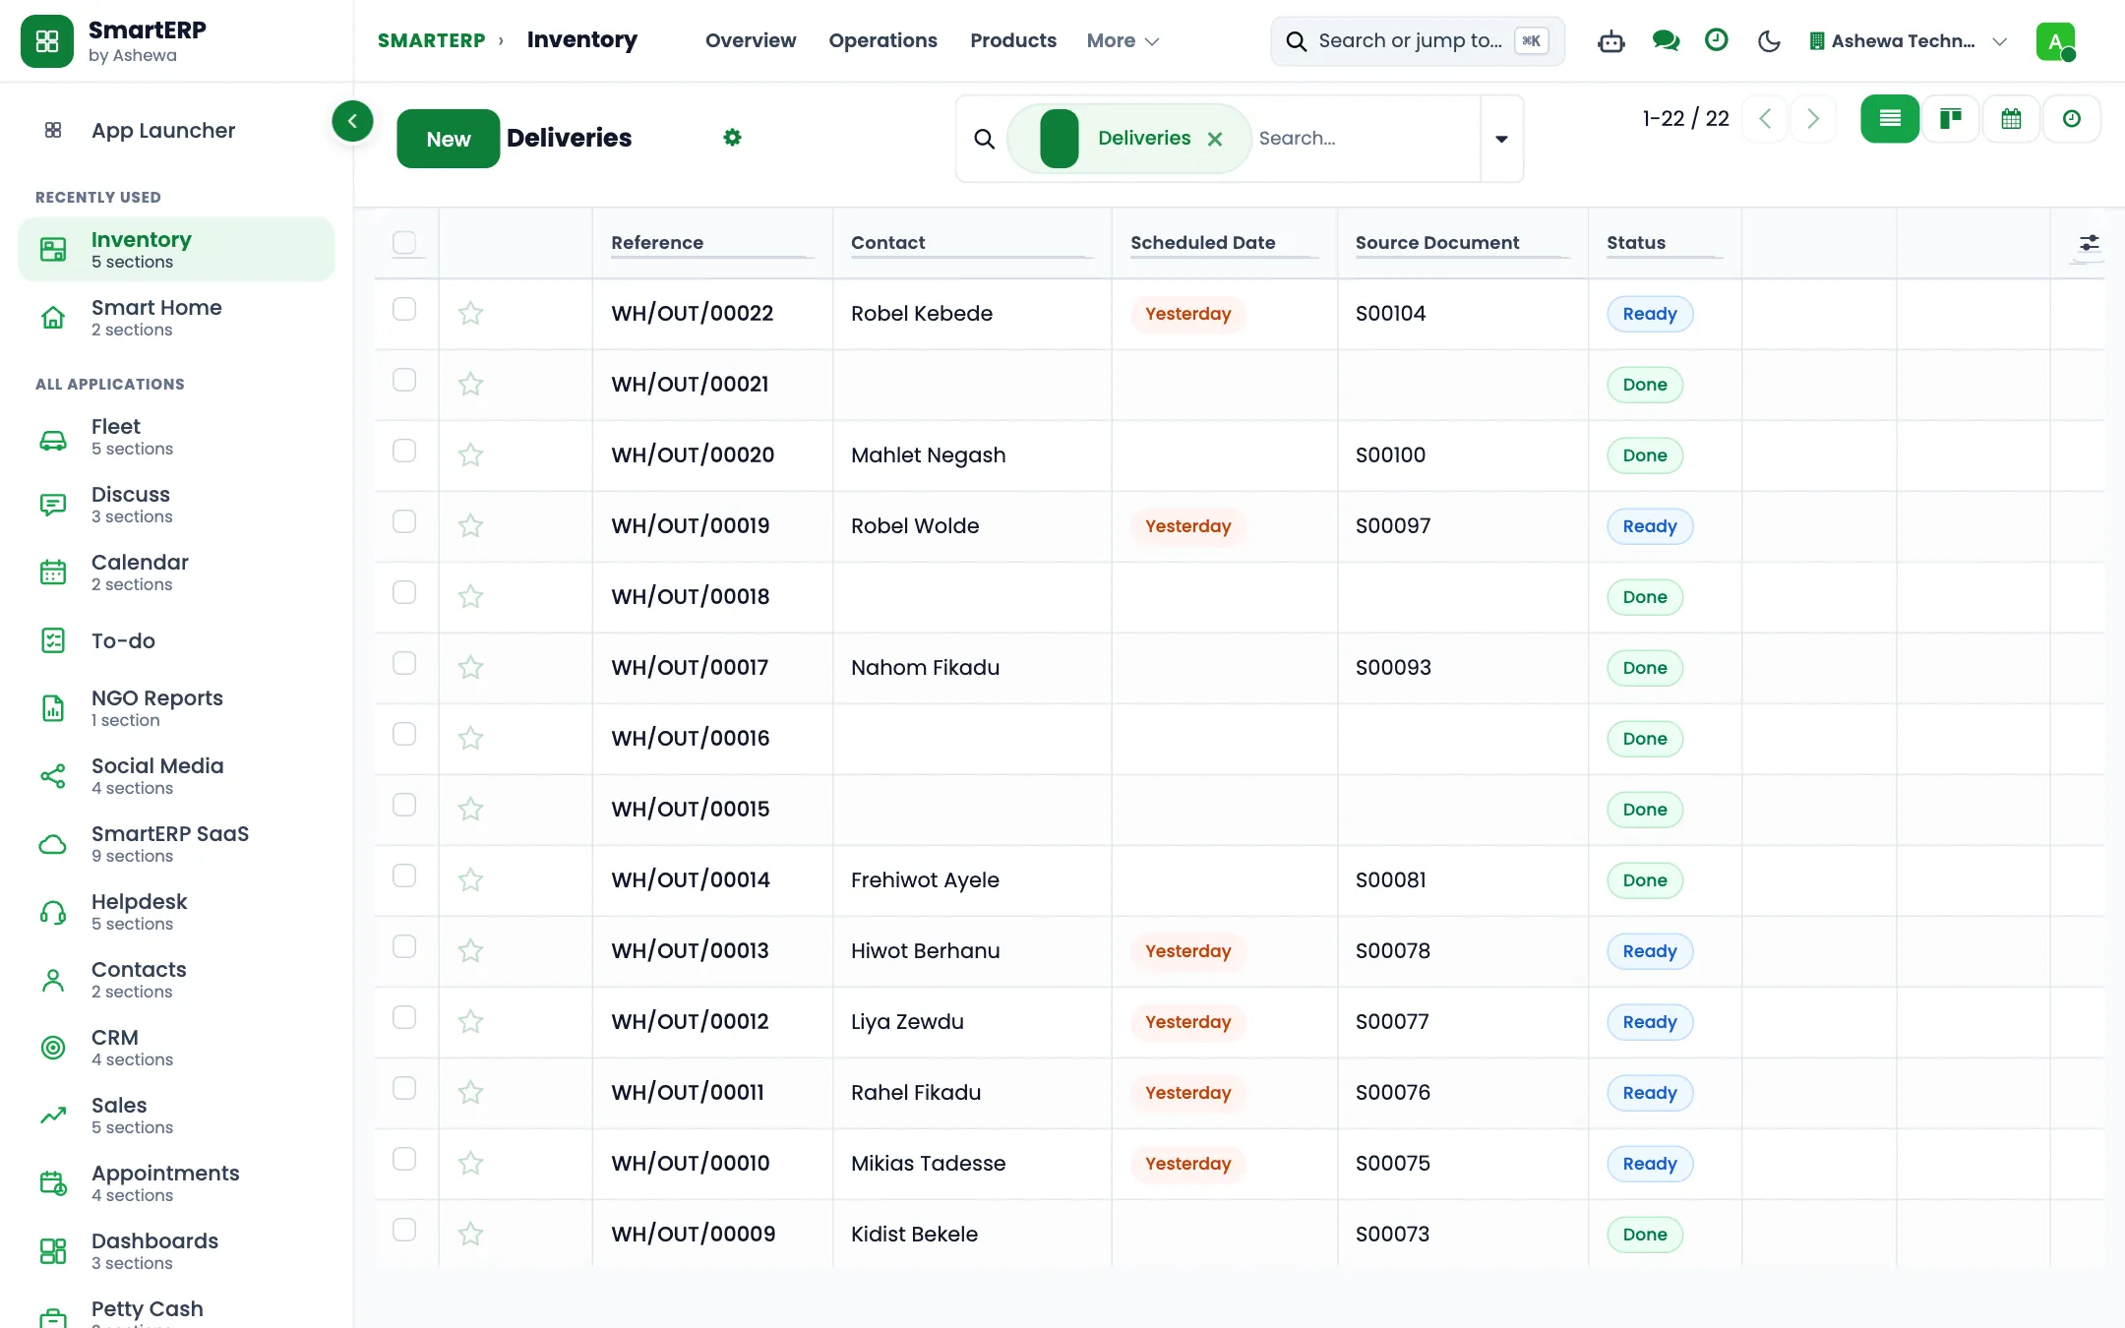Image resolution: width=2125 pixels, height=1328 pixels.
Task: Switch to kanban view
Action: coord(1951,119)
